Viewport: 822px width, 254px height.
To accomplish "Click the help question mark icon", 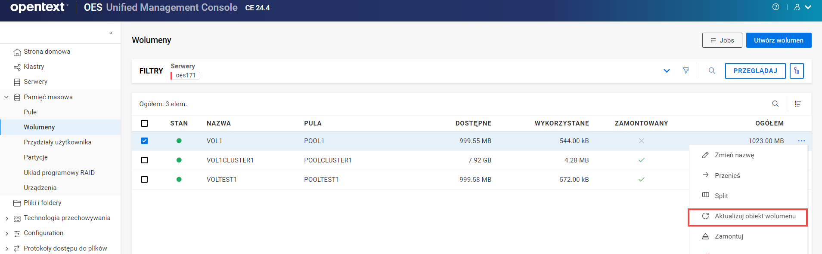I will click(x=775, y=7).
